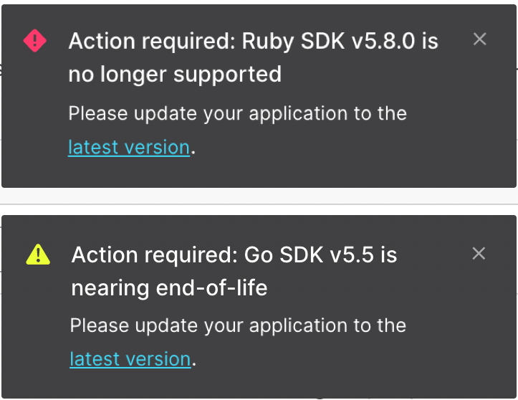
Task: Click the update instruction text in Go alert
Action: (x=238, y=325)
